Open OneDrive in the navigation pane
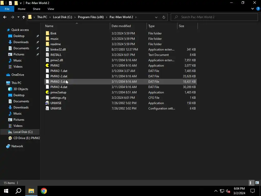261x196 pixels. pos(18,75)
